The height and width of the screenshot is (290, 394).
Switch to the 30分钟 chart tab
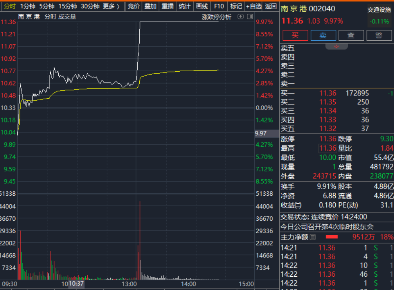(90, 6)
